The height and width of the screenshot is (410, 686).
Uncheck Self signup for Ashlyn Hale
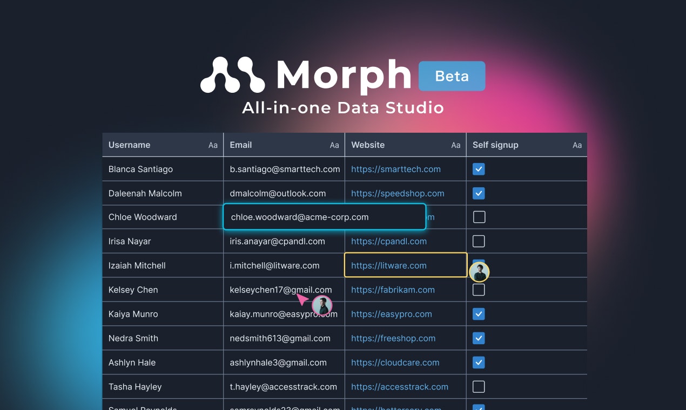click(x=479, y=362)
